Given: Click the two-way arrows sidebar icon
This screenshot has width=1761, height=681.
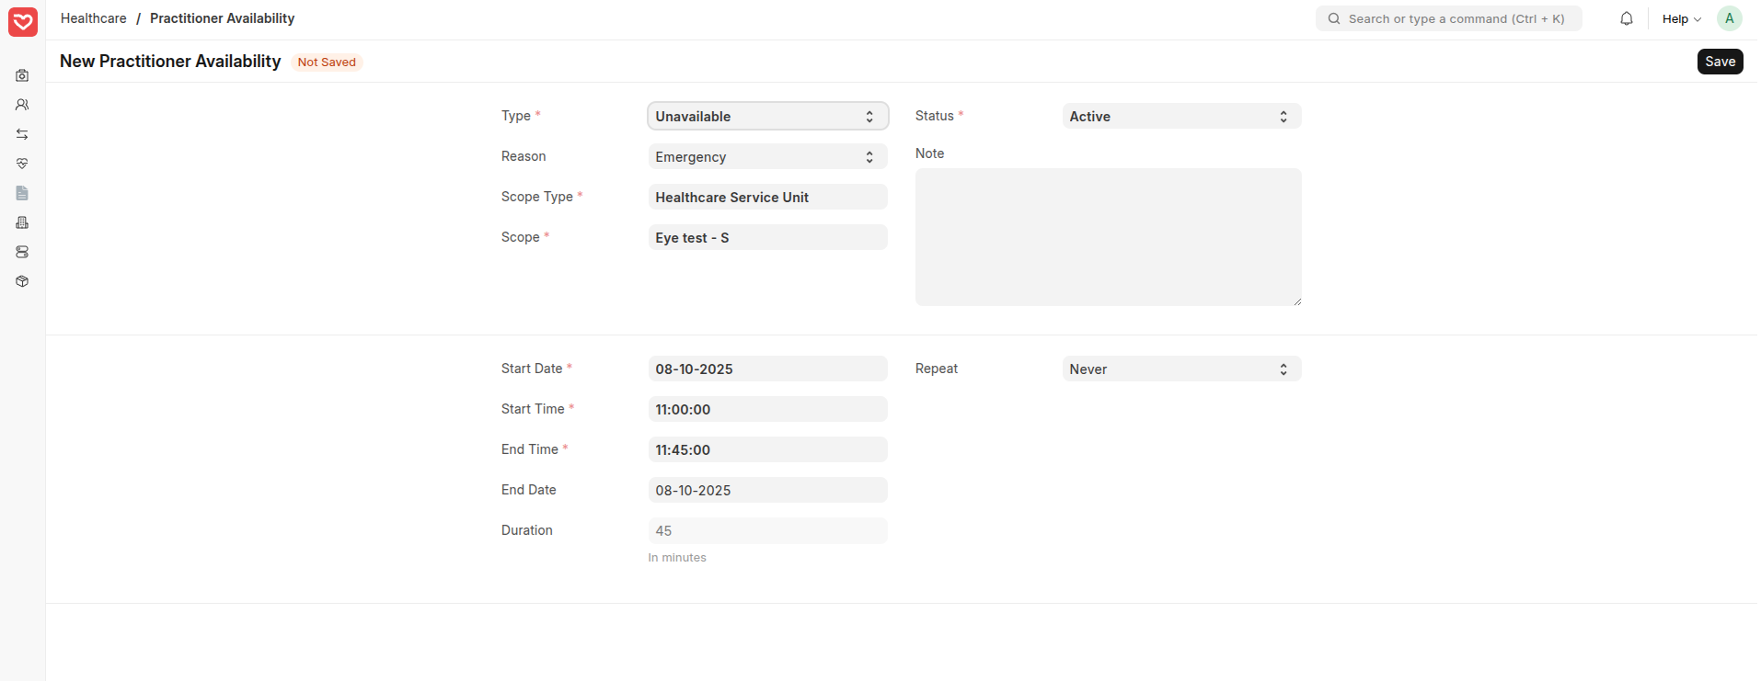Looking at the screenshot, I should [22, 134].
